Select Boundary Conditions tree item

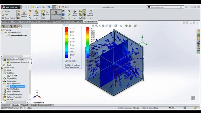pyautogui.click(x=15, y=60)
